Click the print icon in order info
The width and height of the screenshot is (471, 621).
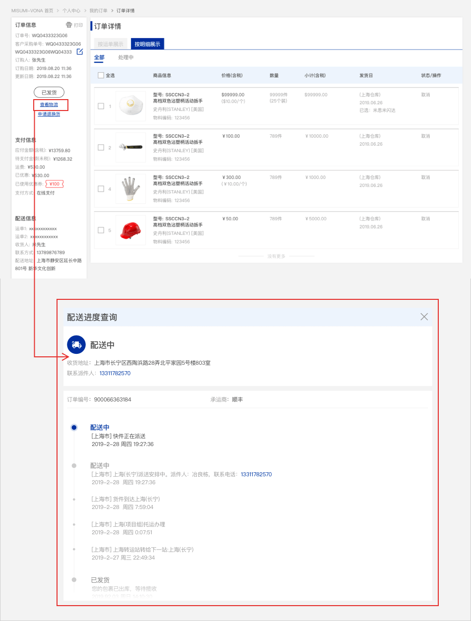(69, 25)
